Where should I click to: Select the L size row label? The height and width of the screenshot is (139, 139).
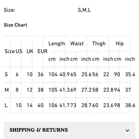point(6,105)
